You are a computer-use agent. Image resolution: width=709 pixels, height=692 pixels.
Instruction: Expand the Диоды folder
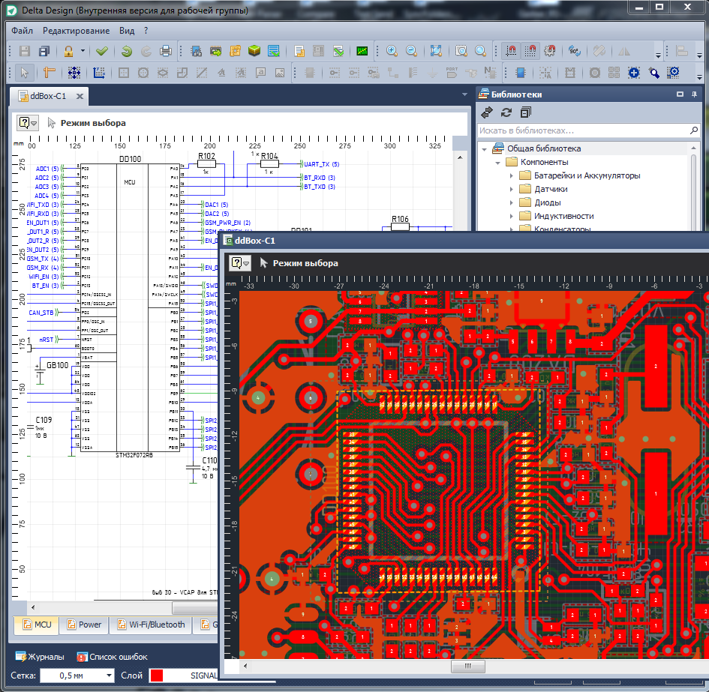512,202
